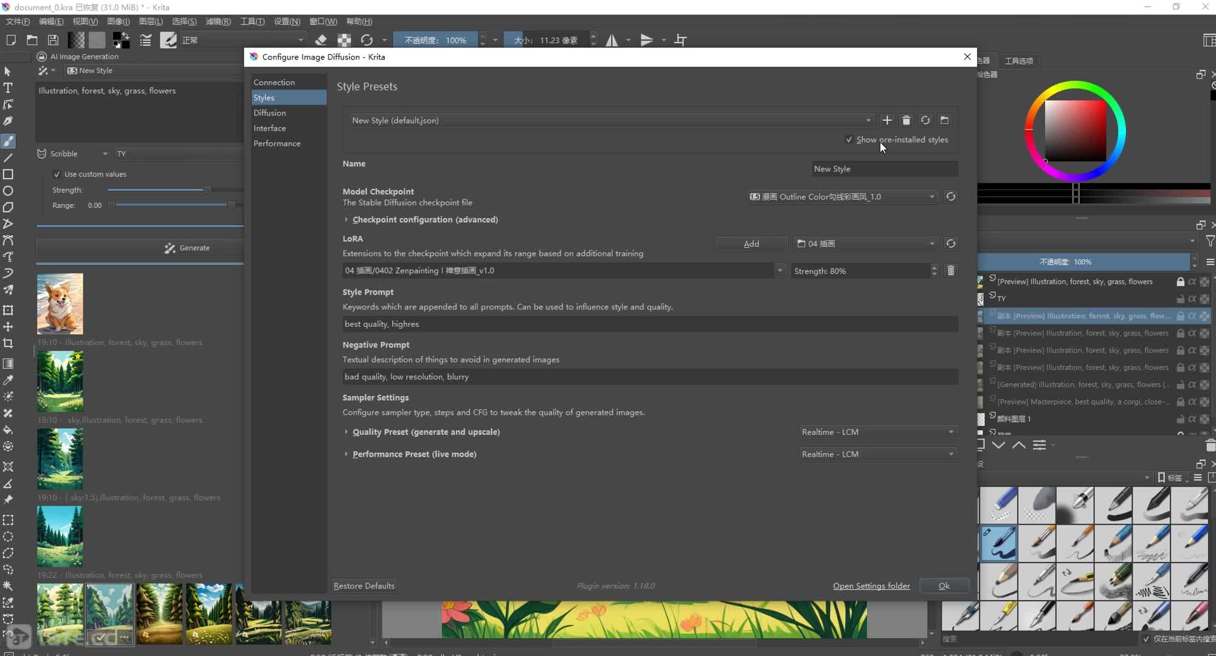Close the Configure Image Diffusion dialog
The width and height of the screenshot is (1216, 656).
click(967, 56)
